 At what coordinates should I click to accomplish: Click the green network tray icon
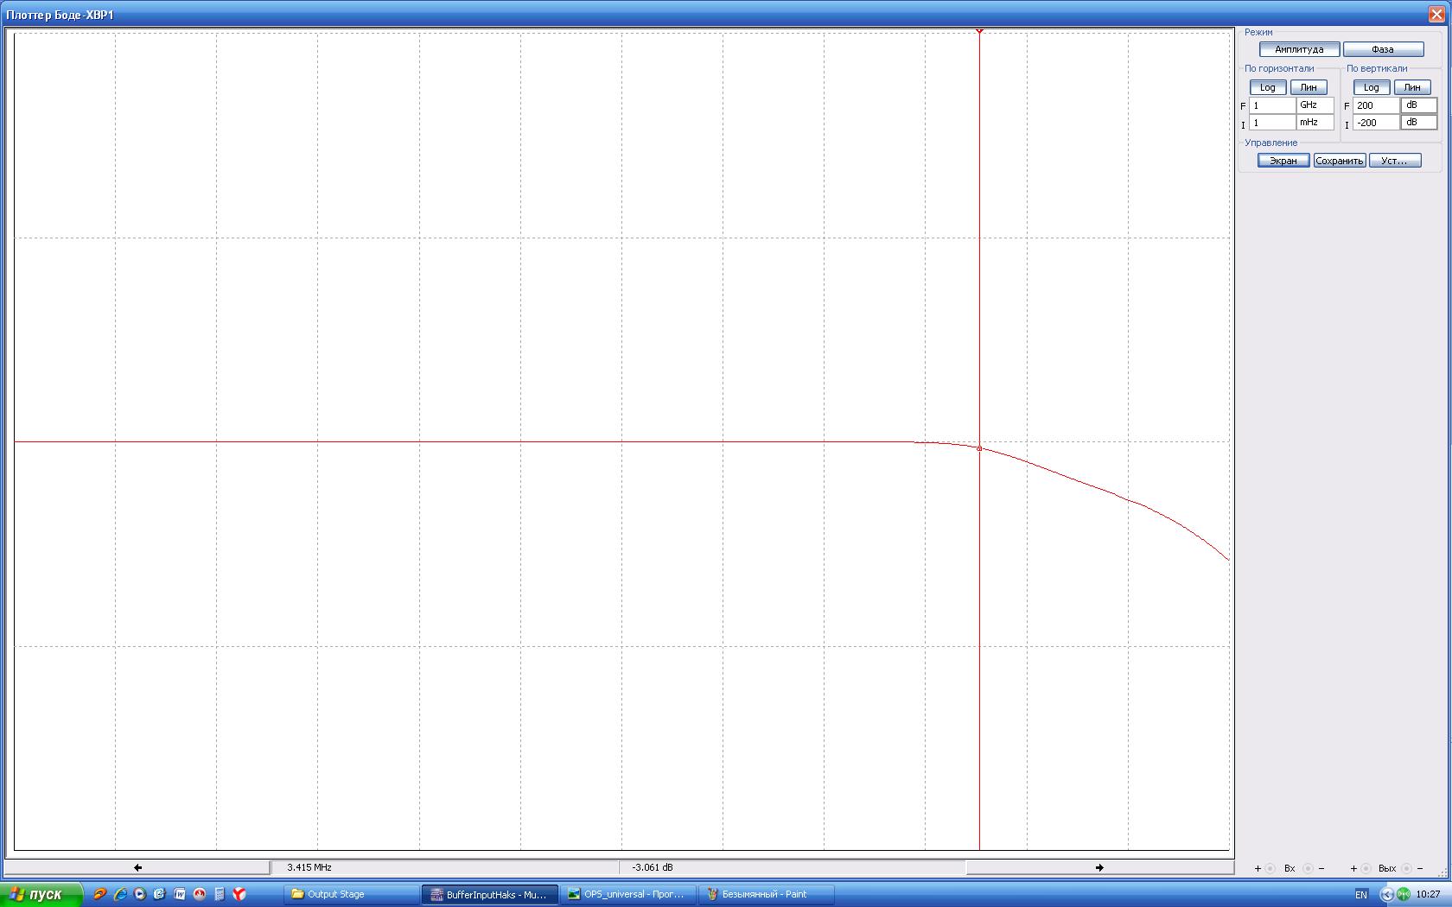tap(1403, 894)
